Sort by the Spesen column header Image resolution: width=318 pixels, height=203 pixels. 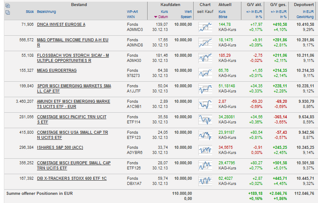click(x=186, y=17)
